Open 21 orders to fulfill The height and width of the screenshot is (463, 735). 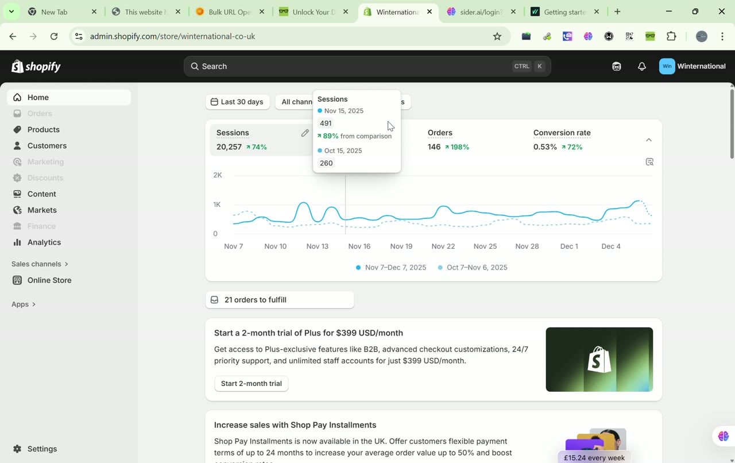point(280,300)
